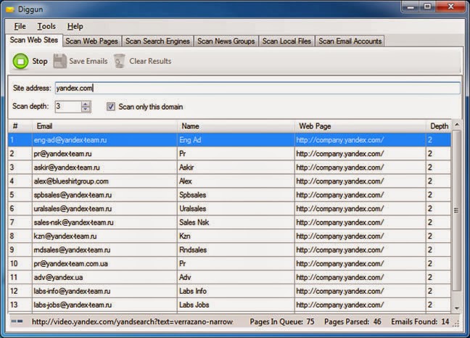Select the email alex@blueshirtgroup.com
Viewport: 470px width, 338px height.
click(x=71, y=181)
